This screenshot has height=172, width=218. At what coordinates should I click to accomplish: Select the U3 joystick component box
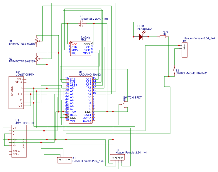click(19, 141)
